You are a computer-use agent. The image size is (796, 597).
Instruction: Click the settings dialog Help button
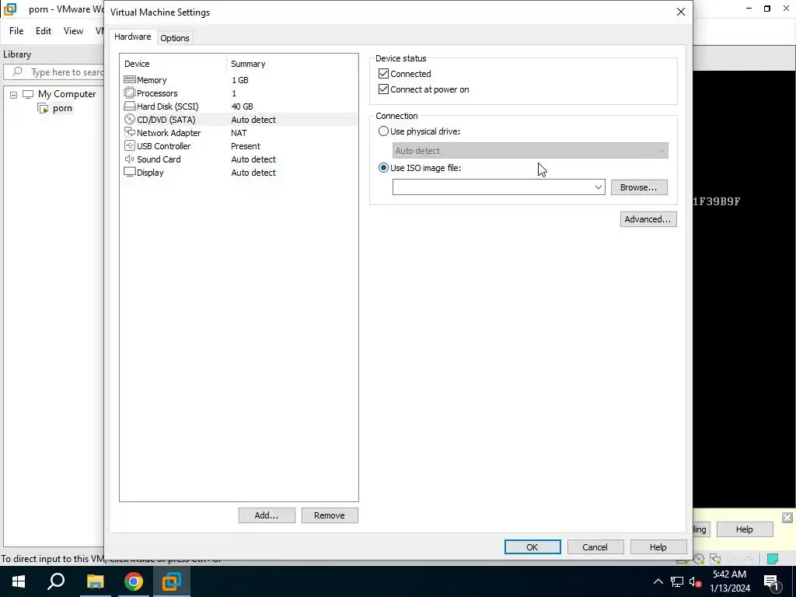tap(658, 546)
